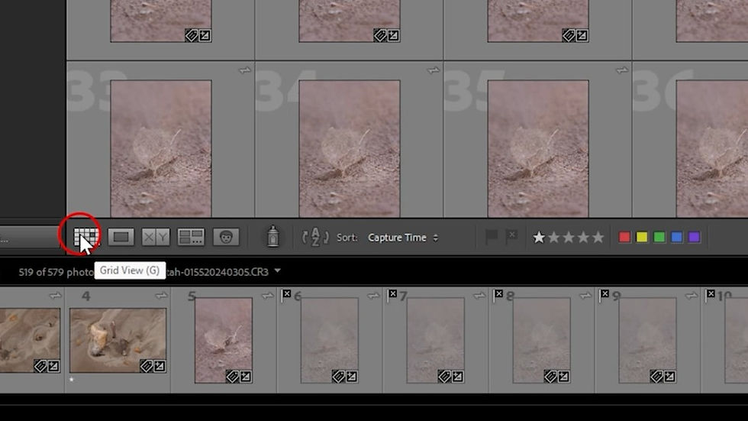This screenshot has height=421, width=748.
Task: Click develop adjustments badge on filmstrip photo 7
Action: click(457, 377)
